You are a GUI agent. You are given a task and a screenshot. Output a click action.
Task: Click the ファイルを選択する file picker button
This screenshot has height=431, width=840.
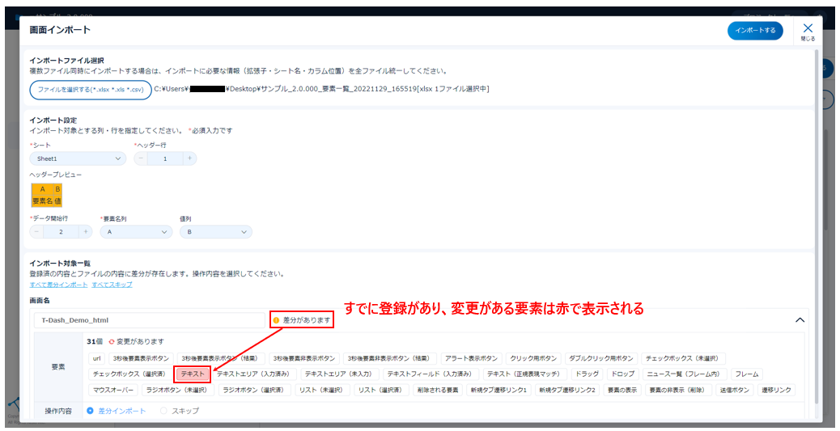91,89
